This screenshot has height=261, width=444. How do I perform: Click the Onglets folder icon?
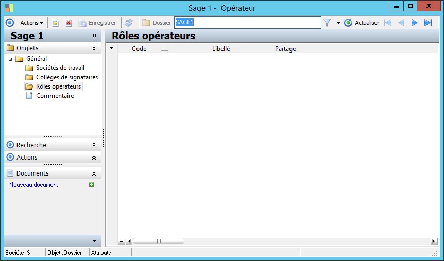tap(10, 48)
